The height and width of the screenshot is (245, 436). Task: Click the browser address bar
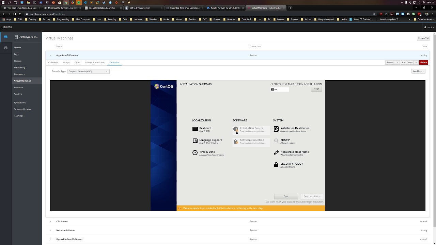pyautogui.click(x=198, y=14)
